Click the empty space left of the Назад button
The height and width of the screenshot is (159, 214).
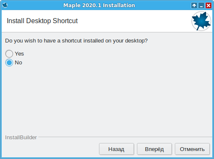pos(51,149)
